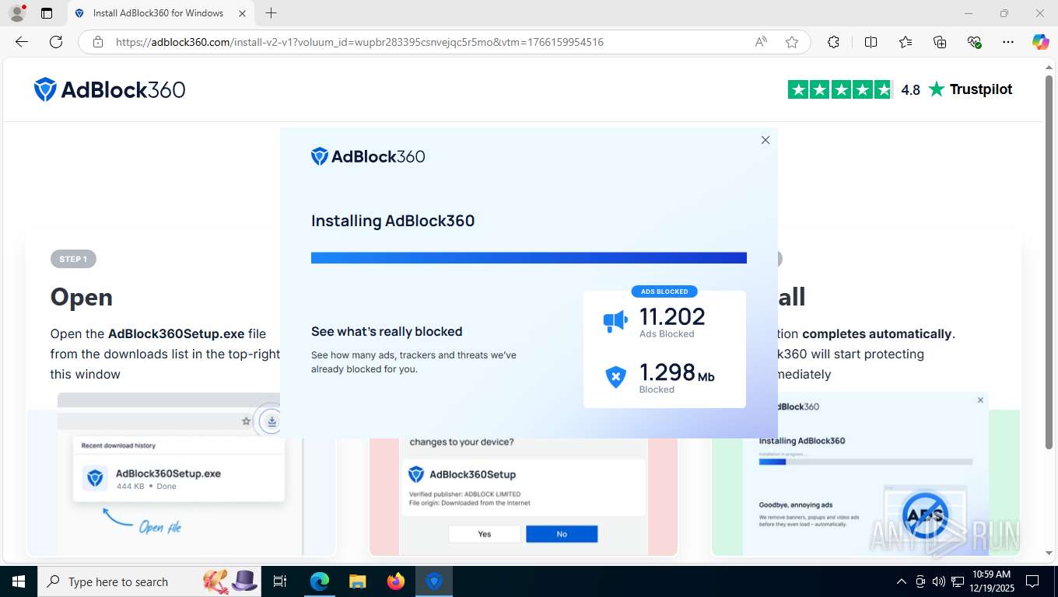Image resolution: width=1058 pixels, height=597 pixels.
Task: Add this page to favorites star
Action: pyautogui.click(x=792, y=42)
